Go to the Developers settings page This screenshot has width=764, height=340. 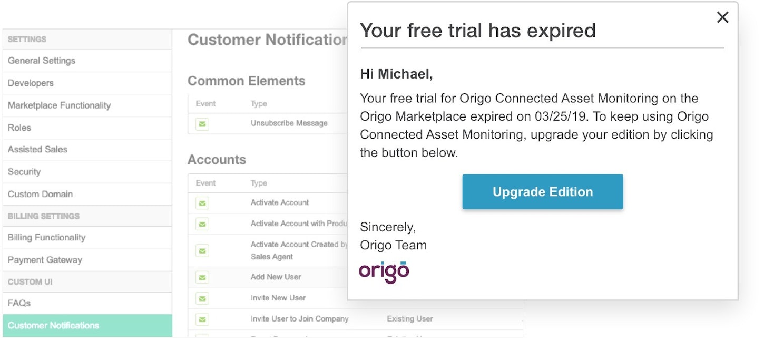click(x=31, y=83)
